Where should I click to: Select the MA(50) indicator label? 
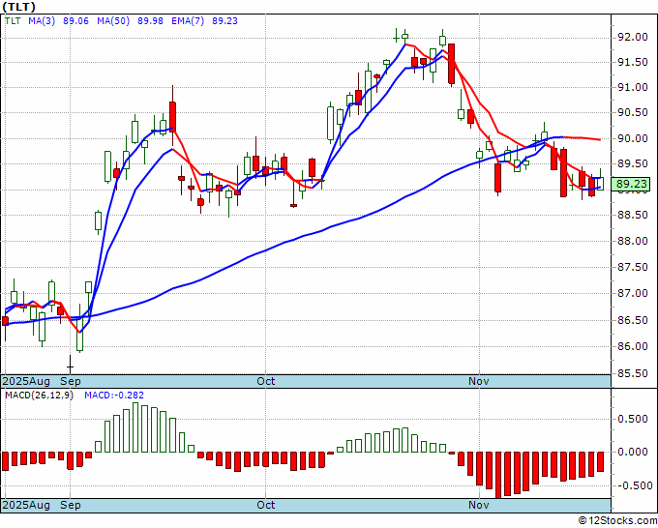coord(113,20)
